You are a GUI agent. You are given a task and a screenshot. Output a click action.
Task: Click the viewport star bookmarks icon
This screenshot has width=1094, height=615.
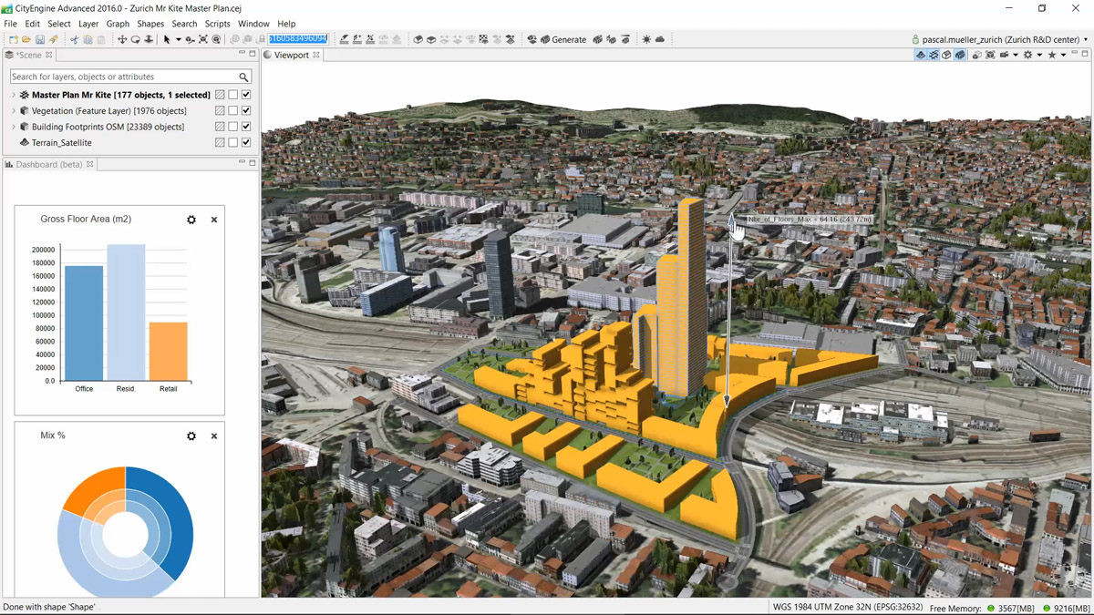(1051, 56)
